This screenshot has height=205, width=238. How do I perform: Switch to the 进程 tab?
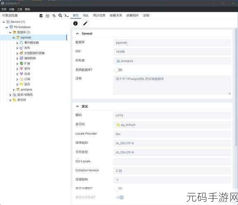146,15
